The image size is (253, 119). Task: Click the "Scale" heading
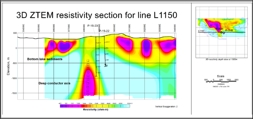click(x=221, y=76)
